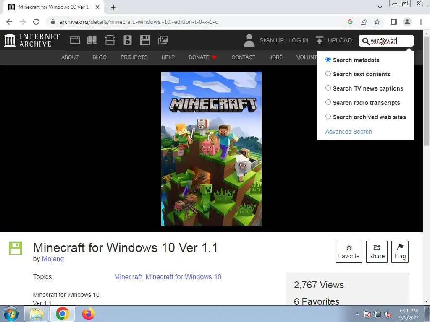Image resolution: width=430 pixels, height=322 pixels.
Task: Select Search metadata radio
Action: (x=328, y=60)
